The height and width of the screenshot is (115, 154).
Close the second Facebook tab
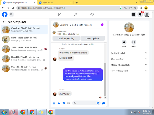pos(71,3)
